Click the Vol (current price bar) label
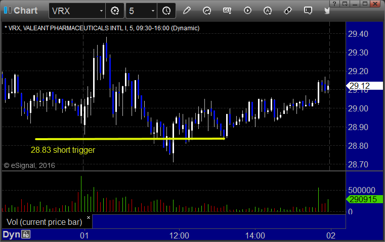Viewport: 385px width, 242px height. 45,222
